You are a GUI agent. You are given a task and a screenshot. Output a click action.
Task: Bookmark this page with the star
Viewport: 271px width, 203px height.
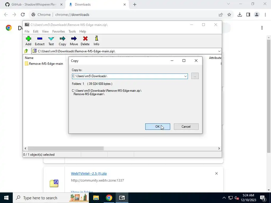click(x=229, y=15)
